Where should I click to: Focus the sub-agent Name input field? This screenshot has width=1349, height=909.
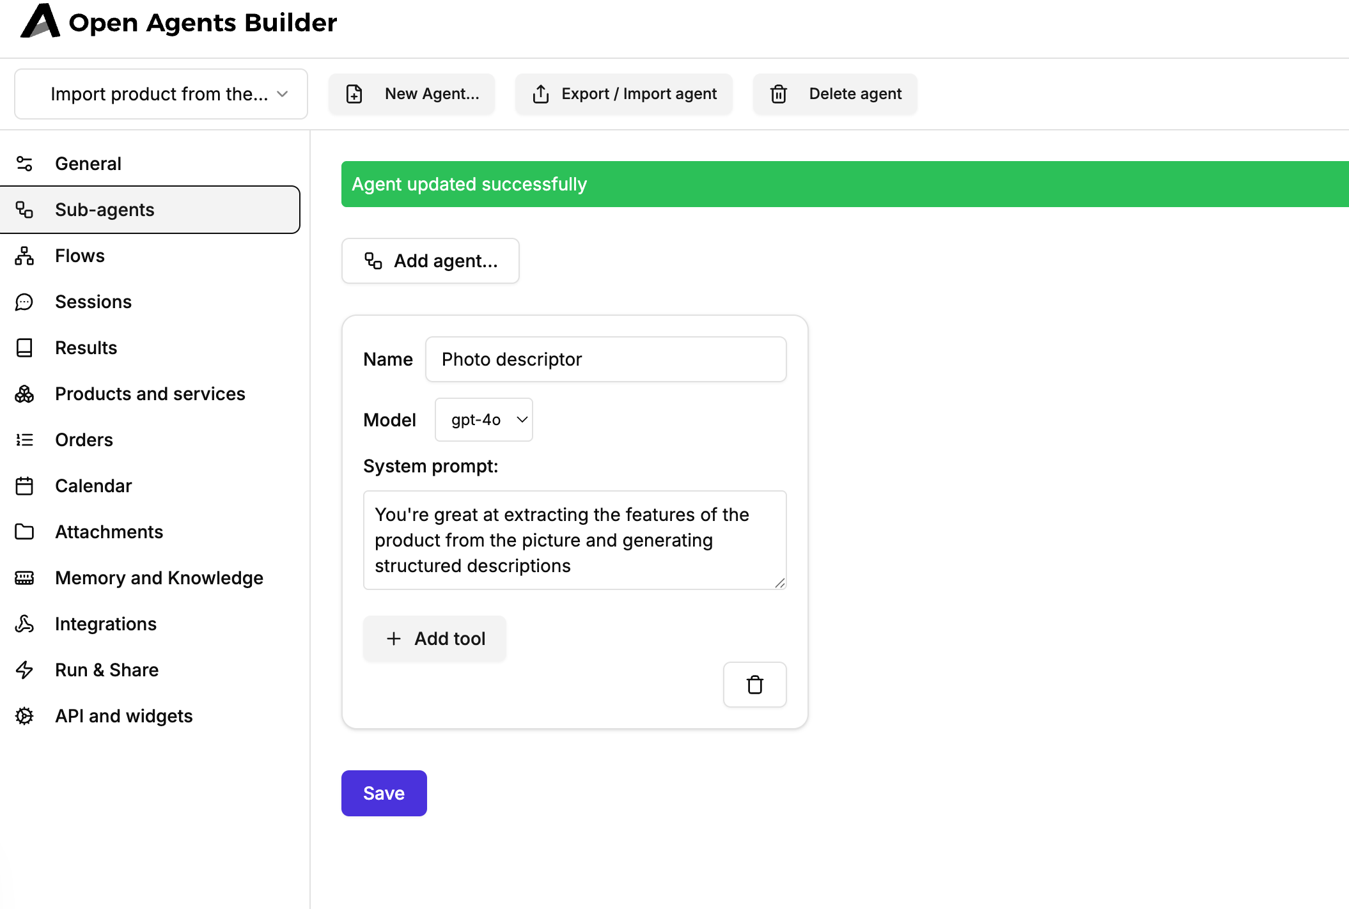click(x=606, y=359)
